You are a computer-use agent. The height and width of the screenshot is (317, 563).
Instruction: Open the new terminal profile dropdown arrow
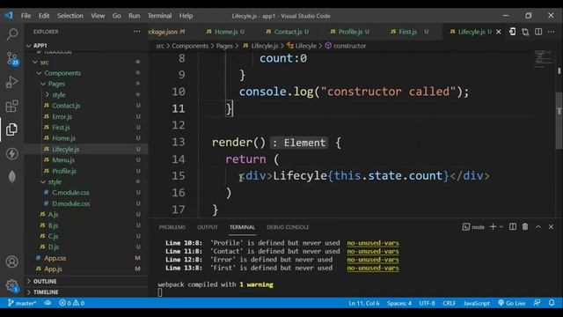click(501, 227)
